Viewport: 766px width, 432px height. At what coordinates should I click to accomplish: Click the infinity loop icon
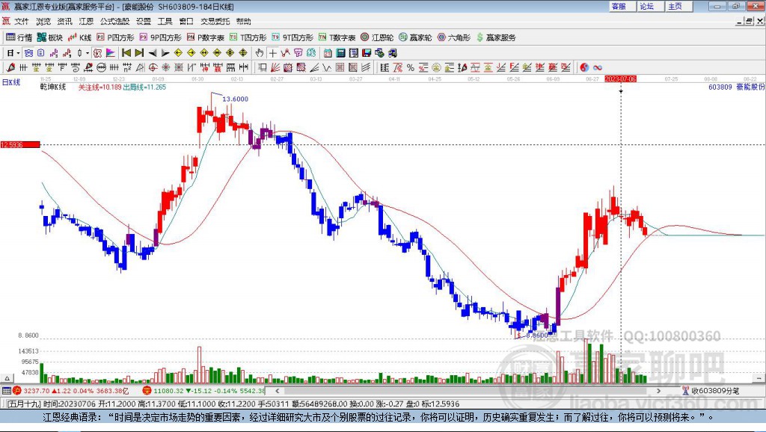coord(597,67)
